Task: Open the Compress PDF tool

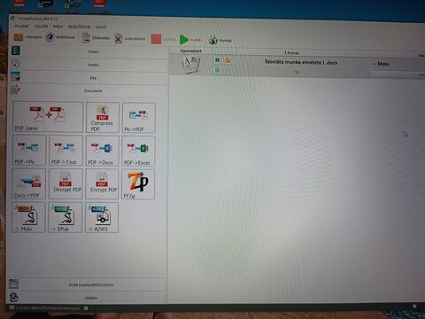Action: tap(103, 117)
